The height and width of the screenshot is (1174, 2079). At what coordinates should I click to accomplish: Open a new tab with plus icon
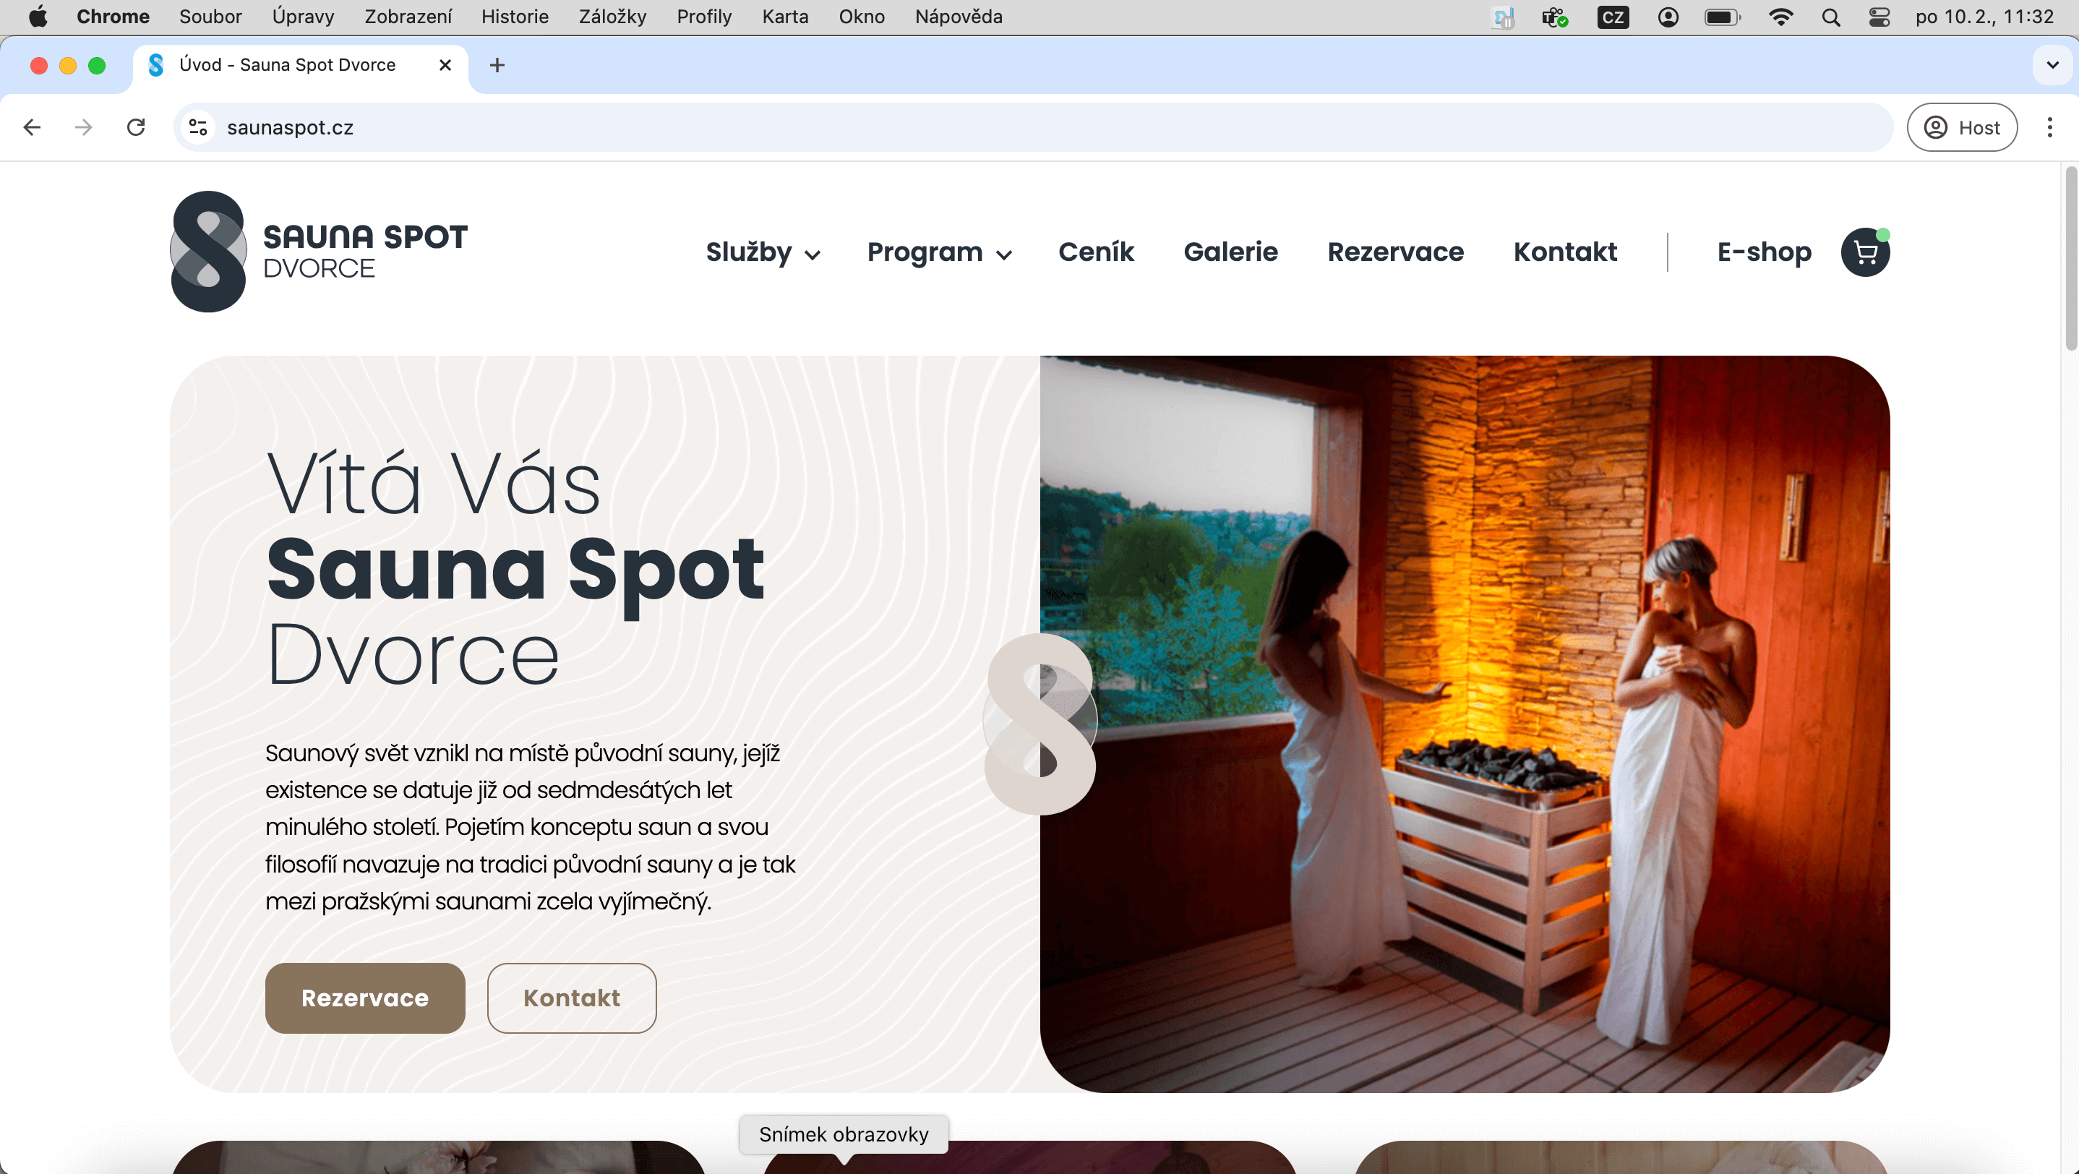pyautogui.click(x=497, y=65)
